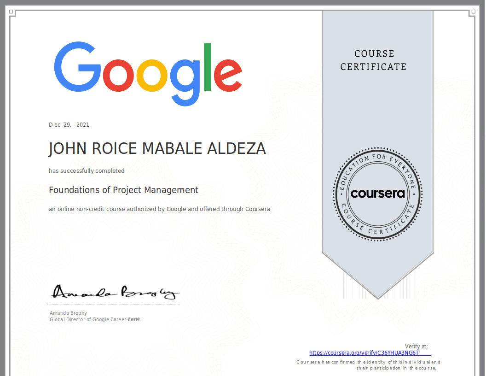Select the course title Foundations of Project Management
Screen dimensions: 486x376
pos(123,190)
